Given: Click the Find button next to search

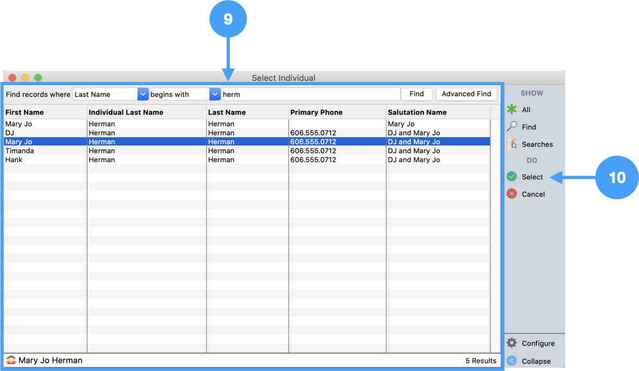Looking at the screenshot, I should (416, 94).
